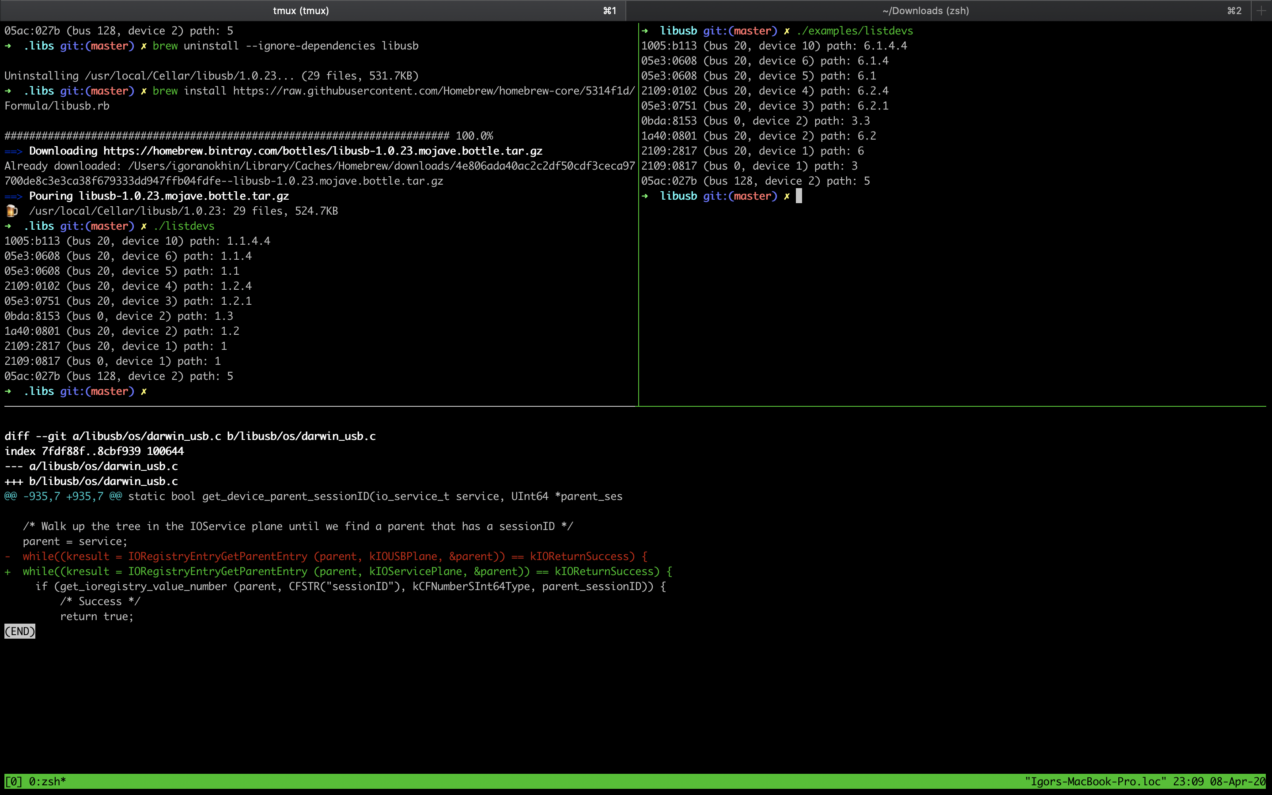Image resolution: width=1272 pixels, height=795 pixels.
Task: Select the 0:zsh* window in tmux status bar
Action: coord(46,781)
